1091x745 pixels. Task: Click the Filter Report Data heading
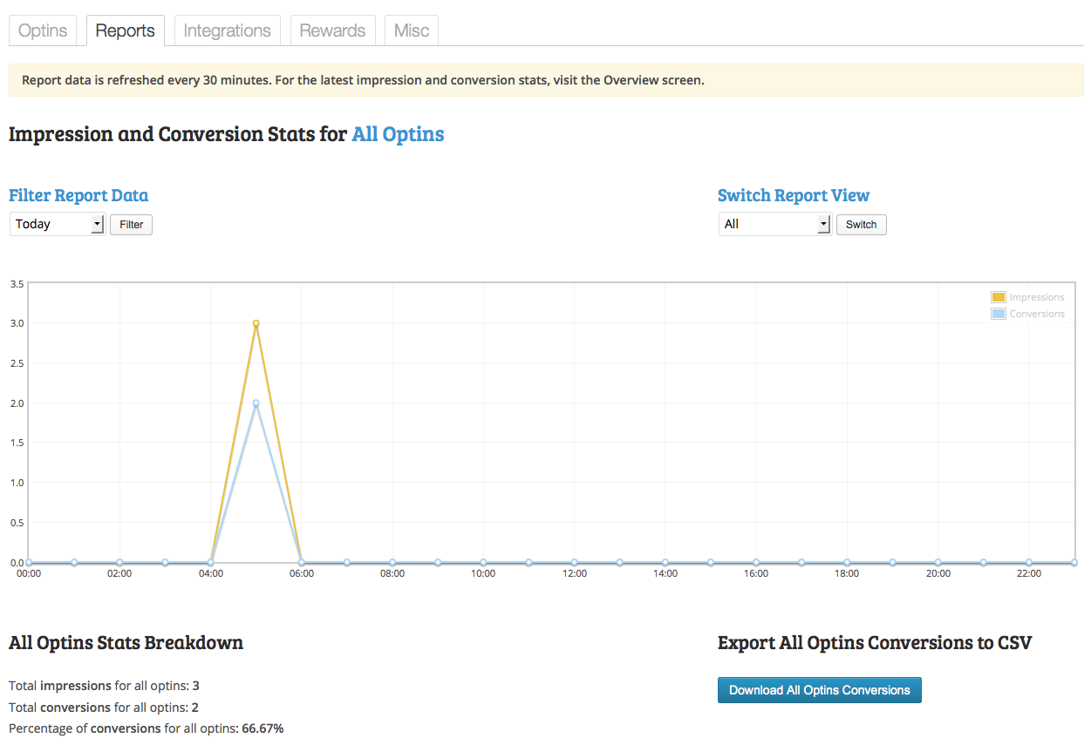pyautogui.click(x=78, y=195)
